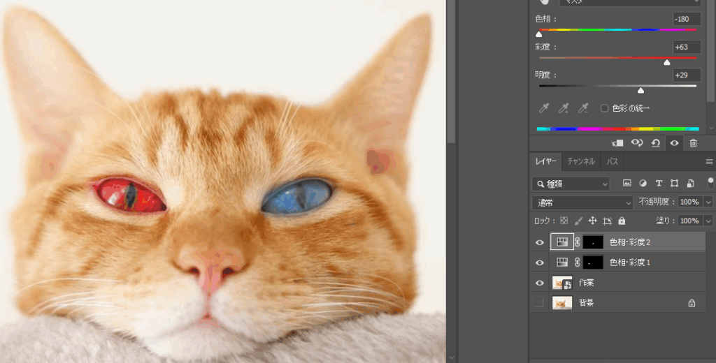716x363 pixels.
Task: Hide the 色相・彩度 2 layer
Action: pyautogui.click(x=539, y=242)
